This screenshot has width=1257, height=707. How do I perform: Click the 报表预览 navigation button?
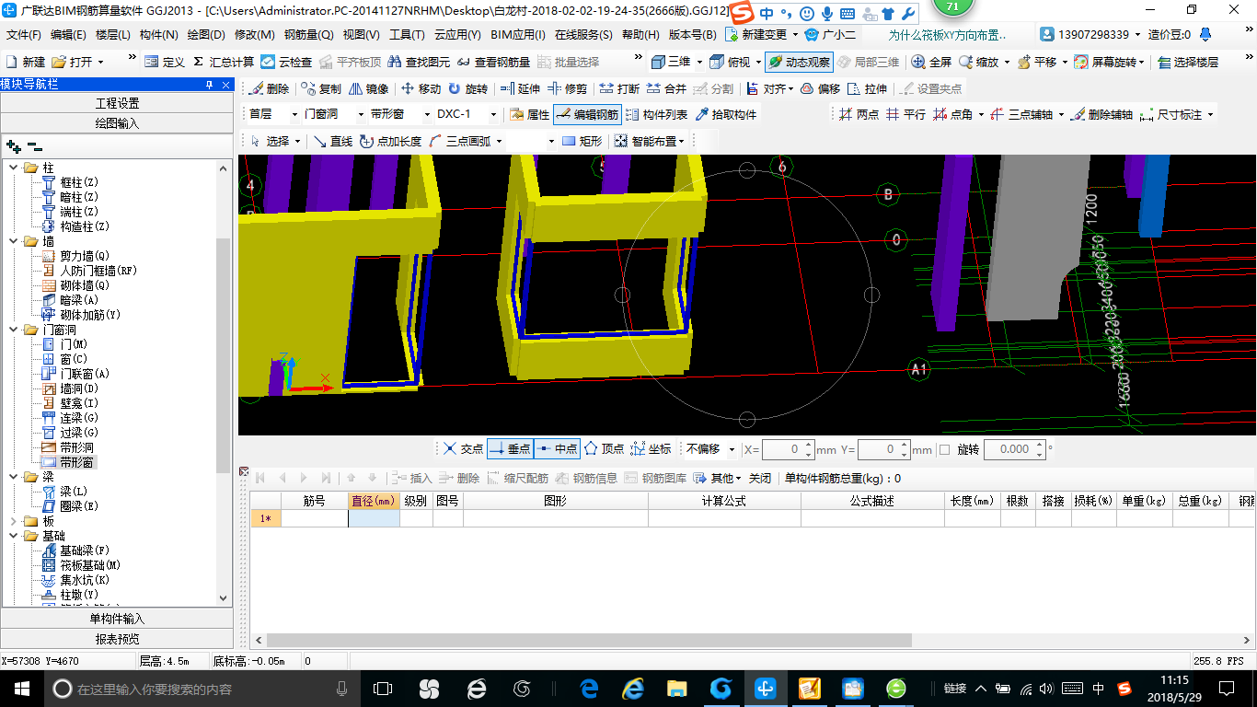click(117, 639)
